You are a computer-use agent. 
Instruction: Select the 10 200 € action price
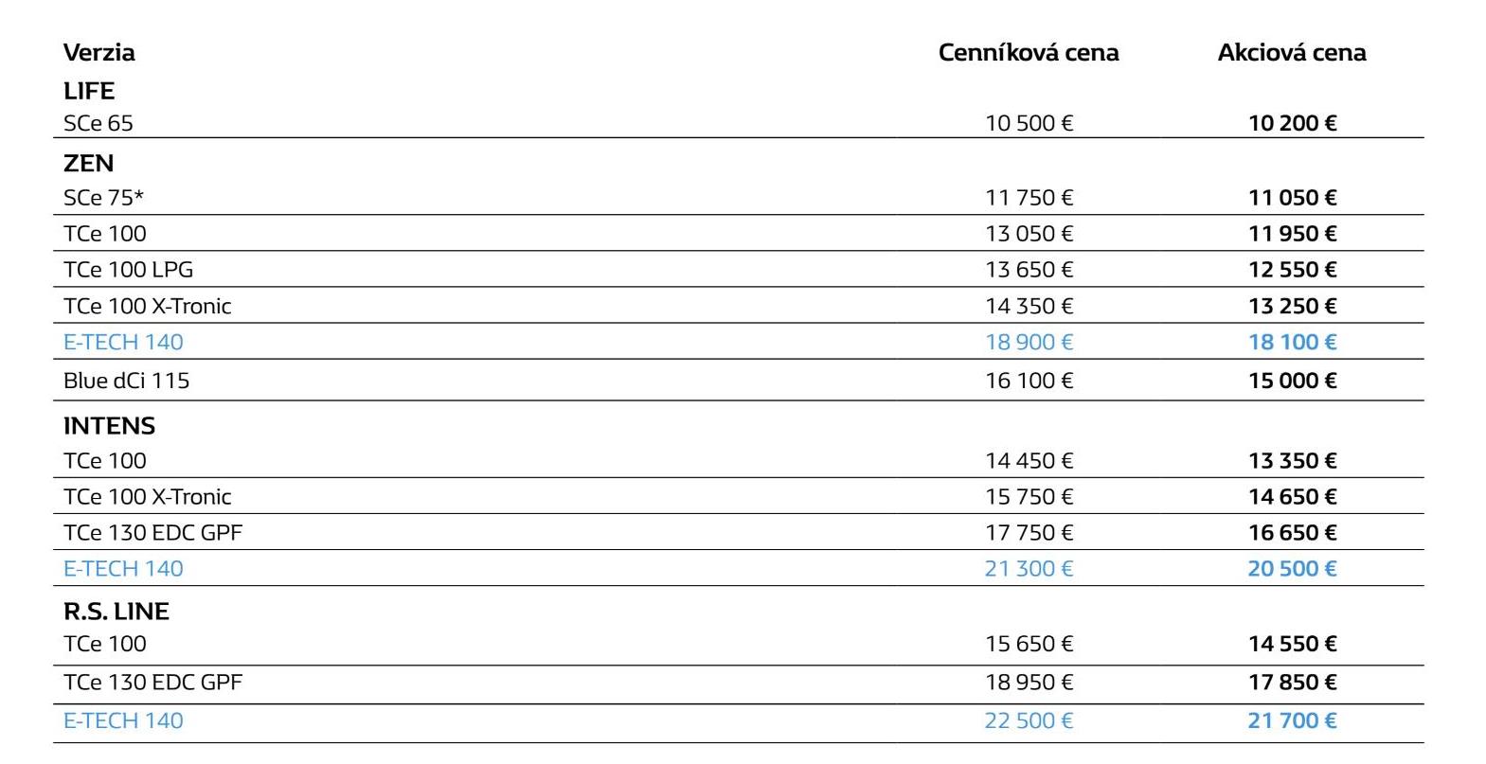click(x=1292, y=123)
